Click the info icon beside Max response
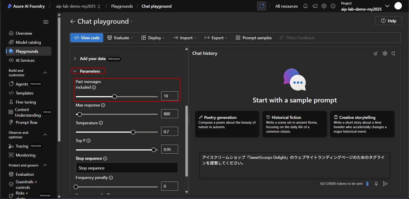Image resolution: width=409 pixels, height=199 pixels. point(103,105)
